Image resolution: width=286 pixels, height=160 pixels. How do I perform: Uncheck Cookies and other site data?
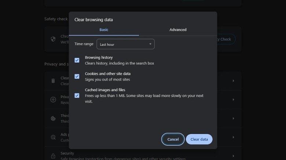point(77,76)
